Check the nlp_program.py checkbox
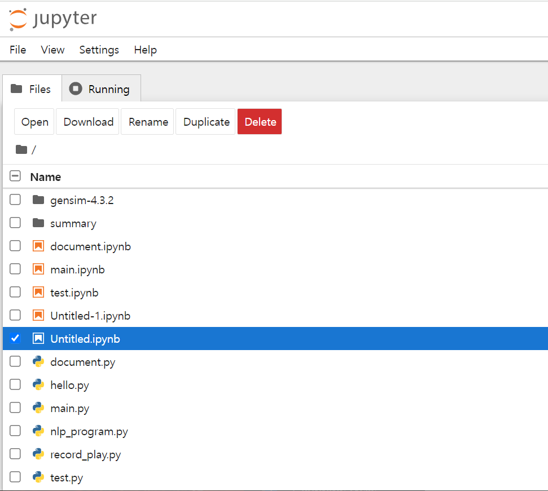Screen dimensions: 548x491 pyautogui.click(x=15, y=431)
